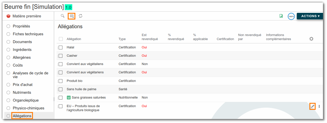
Task: Open the three-dot menu on the last row
Action: pyautogui.click(x=319, y=106)
